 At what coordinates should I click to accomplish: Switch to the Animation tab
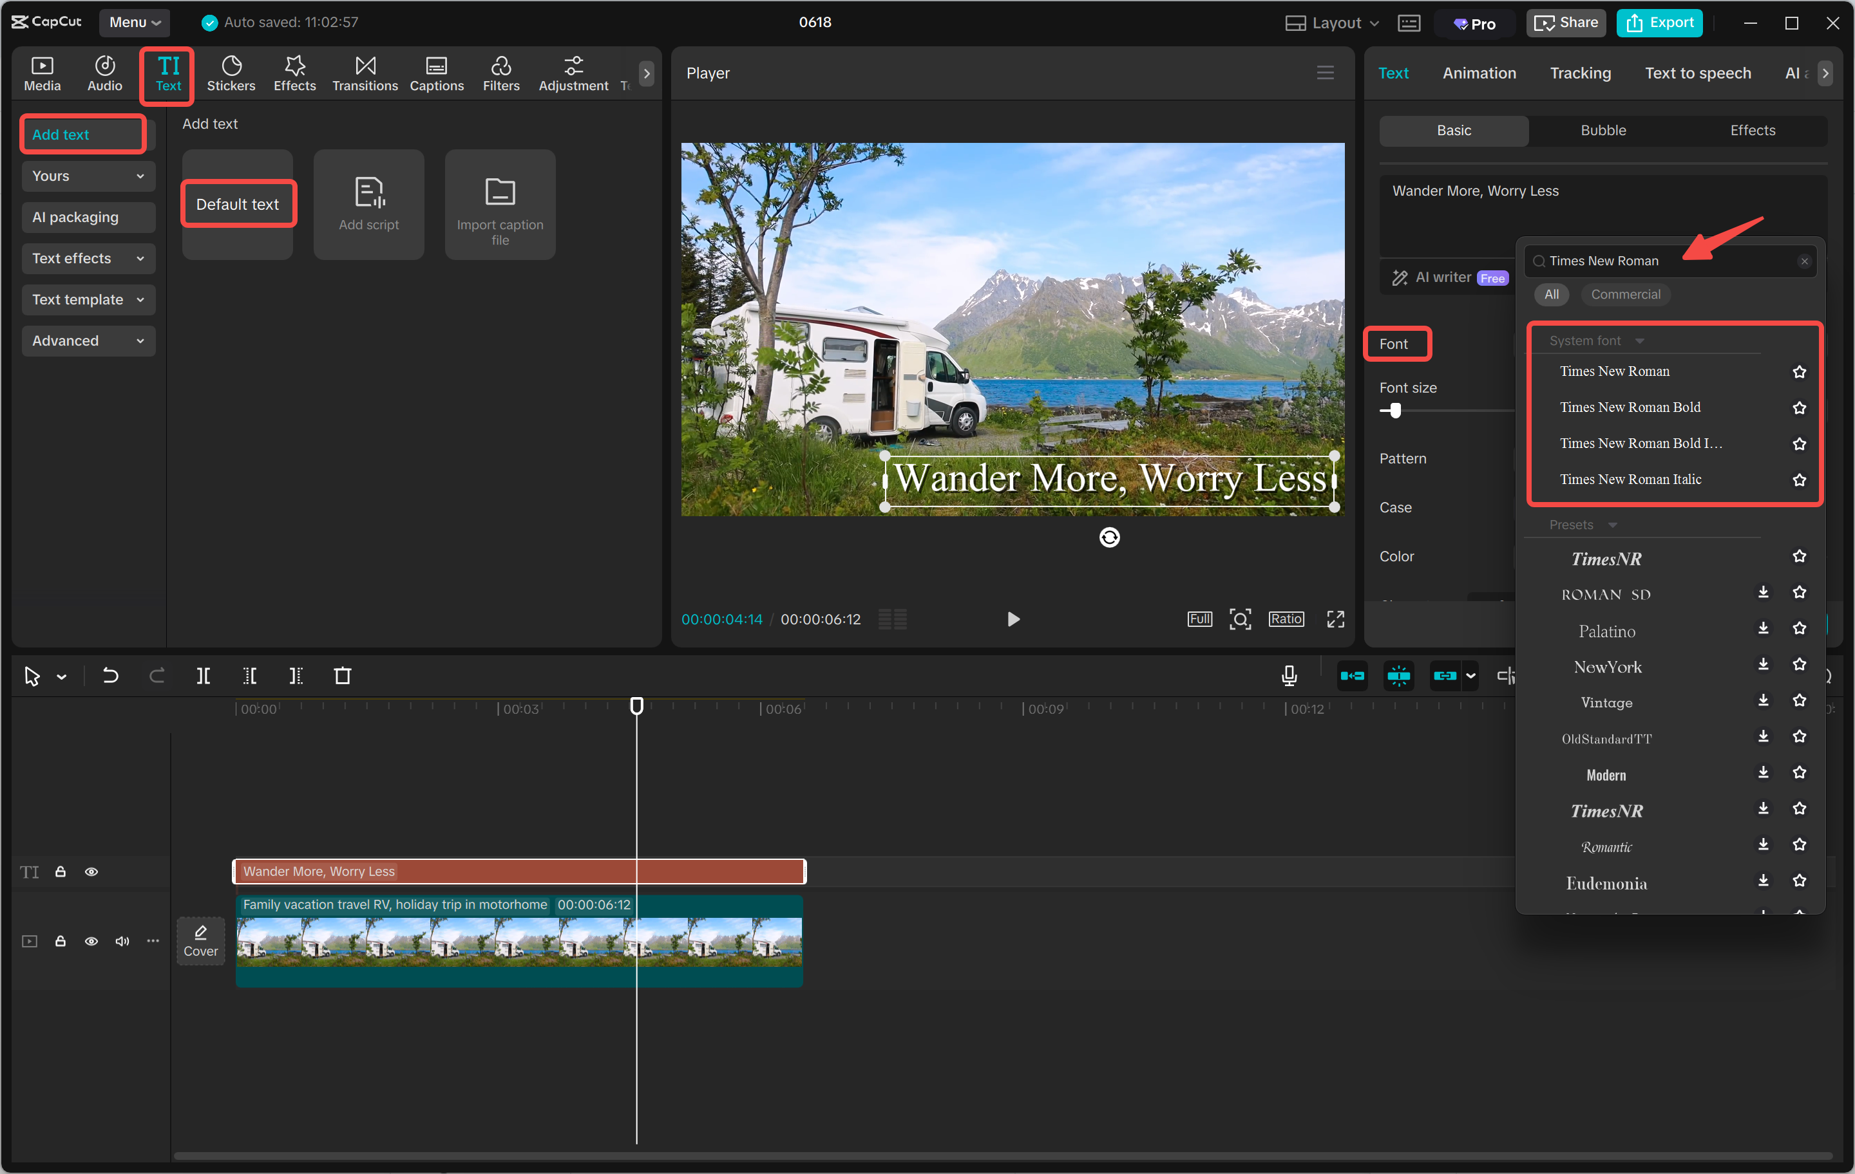point(1479,72)
